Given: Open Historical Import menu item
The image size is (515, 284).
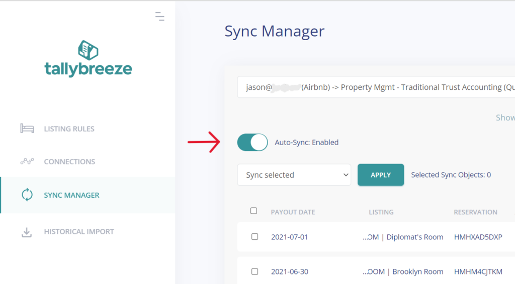Looking at the screenshot, I should pos(79,232).
